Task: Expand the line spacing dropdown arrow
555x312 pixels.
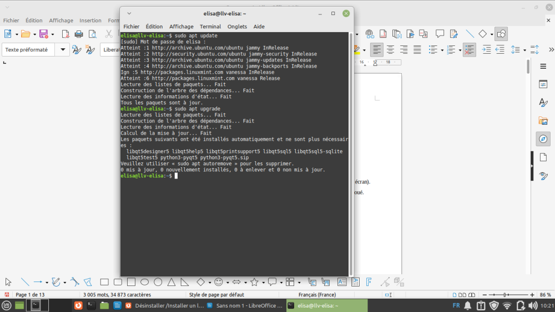Action: (x=524, y=49)
